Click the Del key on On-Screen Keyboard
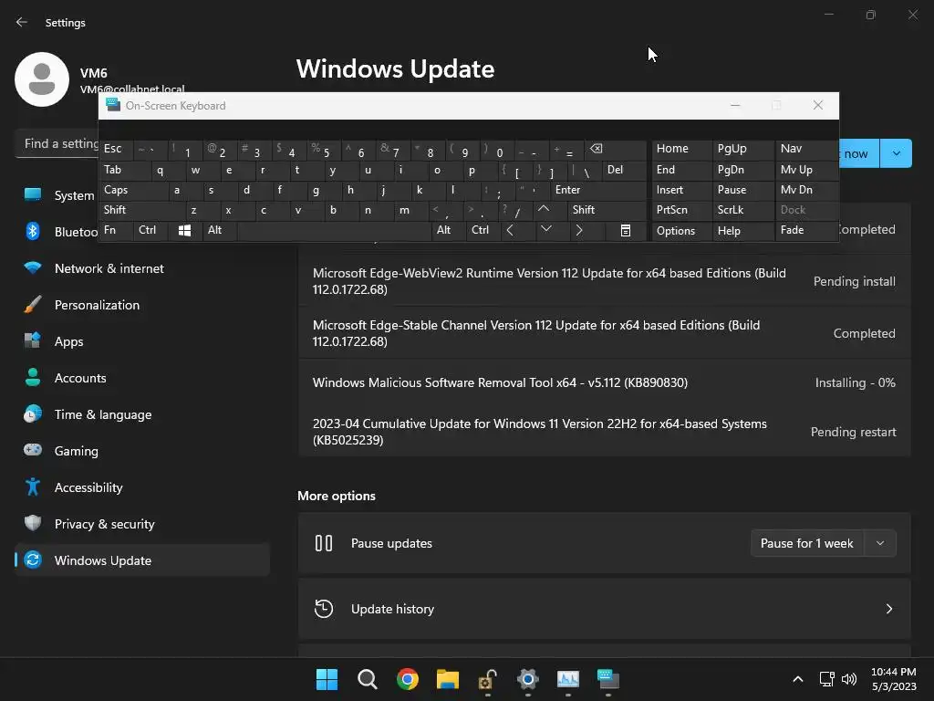 click(x=624, y=169)
